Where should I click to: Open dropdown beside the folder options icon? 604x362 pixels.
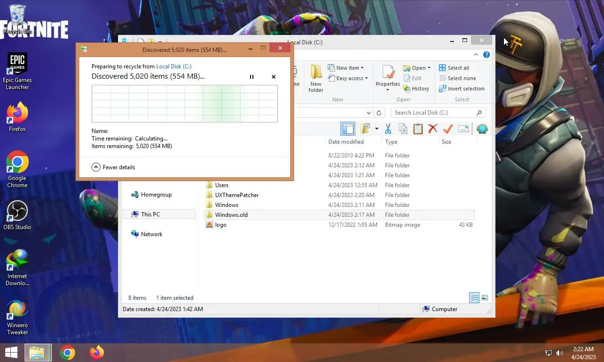[377, 129]
